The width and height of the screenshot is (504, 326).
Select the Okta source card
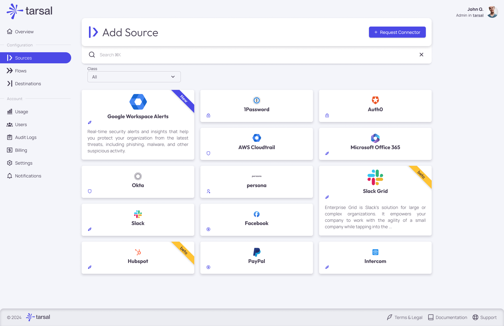point(138,182)
